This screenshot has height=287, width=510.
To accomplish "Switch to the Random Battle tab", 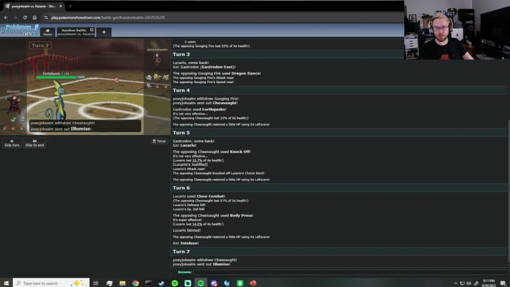I will click(74, 32).
